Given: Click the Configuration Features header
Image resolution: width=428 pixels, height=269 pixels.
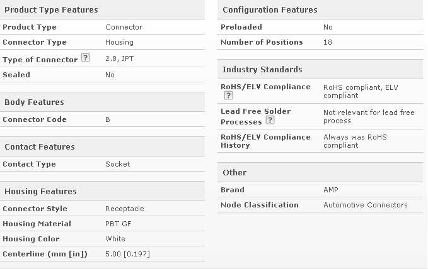Looking at the screenshot, I should pyautogui.click(x=270, y=9).
